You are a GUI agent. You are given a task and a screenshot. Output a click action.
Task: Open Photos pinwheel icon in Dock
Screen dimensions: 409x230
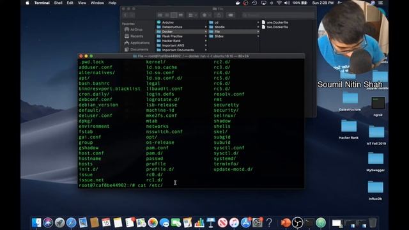153,223
